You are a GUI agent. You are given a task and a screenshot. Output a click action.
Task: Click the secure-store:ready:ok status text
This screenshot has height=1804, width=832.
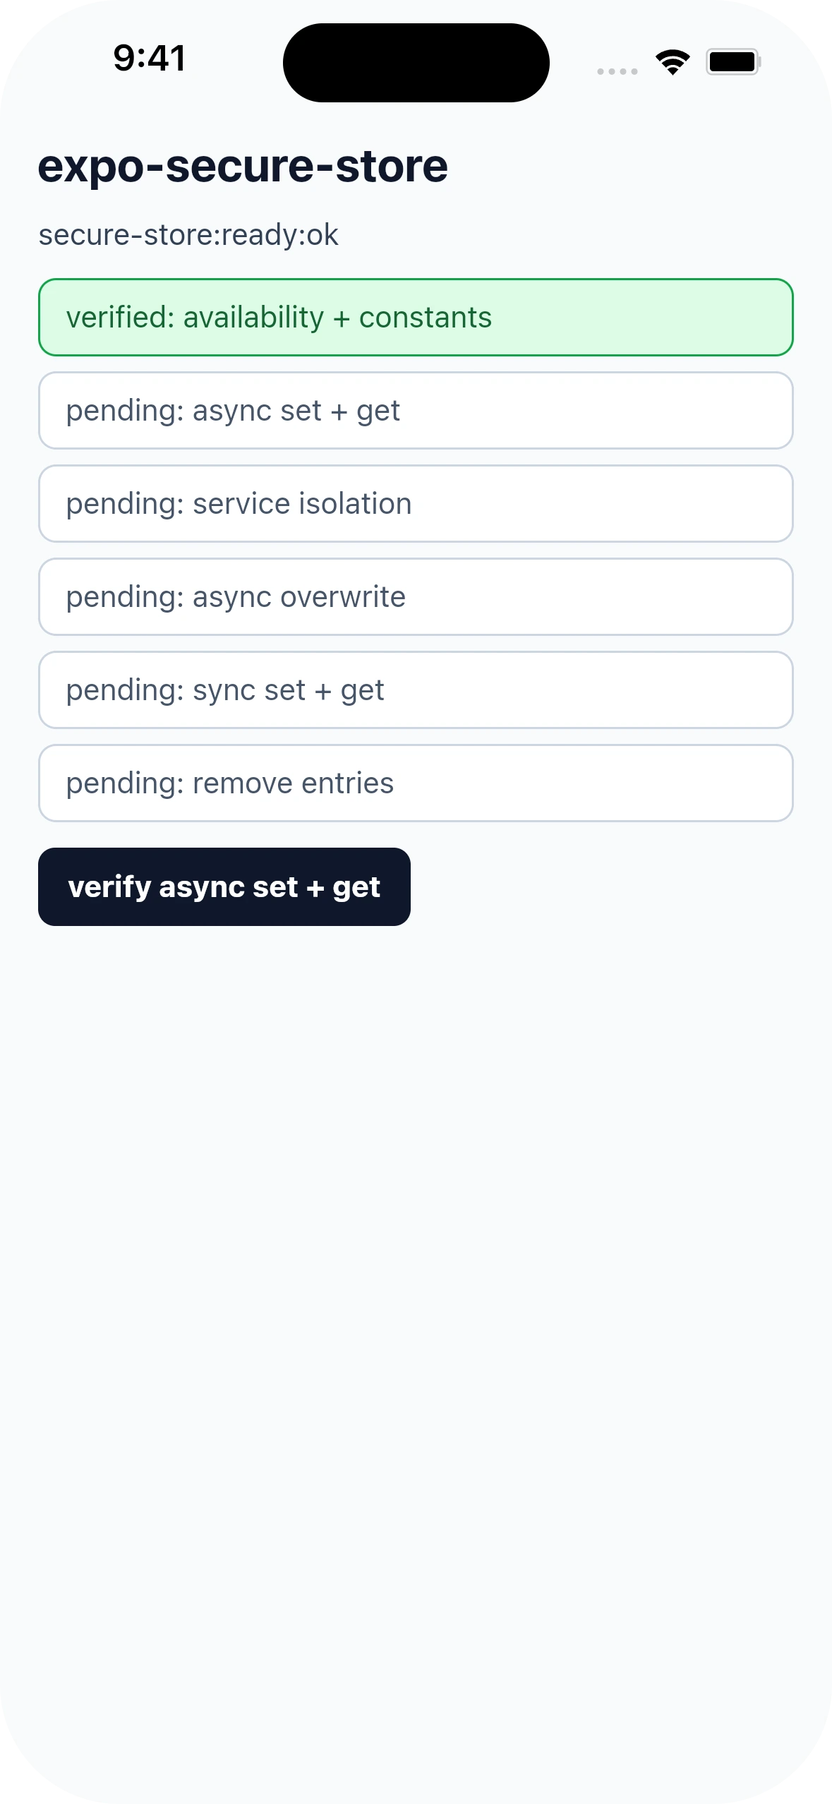tap(188, 235)
